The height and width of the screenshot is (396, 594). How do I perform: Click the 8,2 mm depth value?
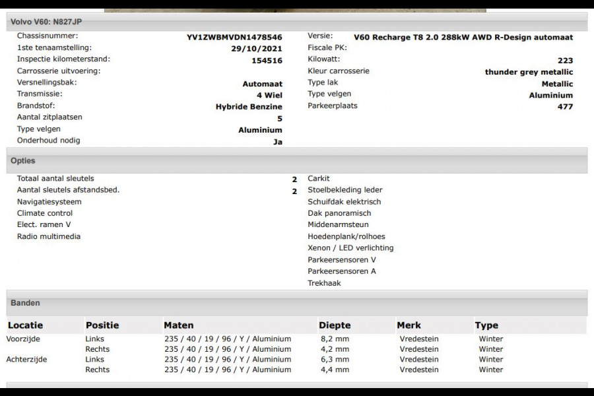click(x=334, y=339)
